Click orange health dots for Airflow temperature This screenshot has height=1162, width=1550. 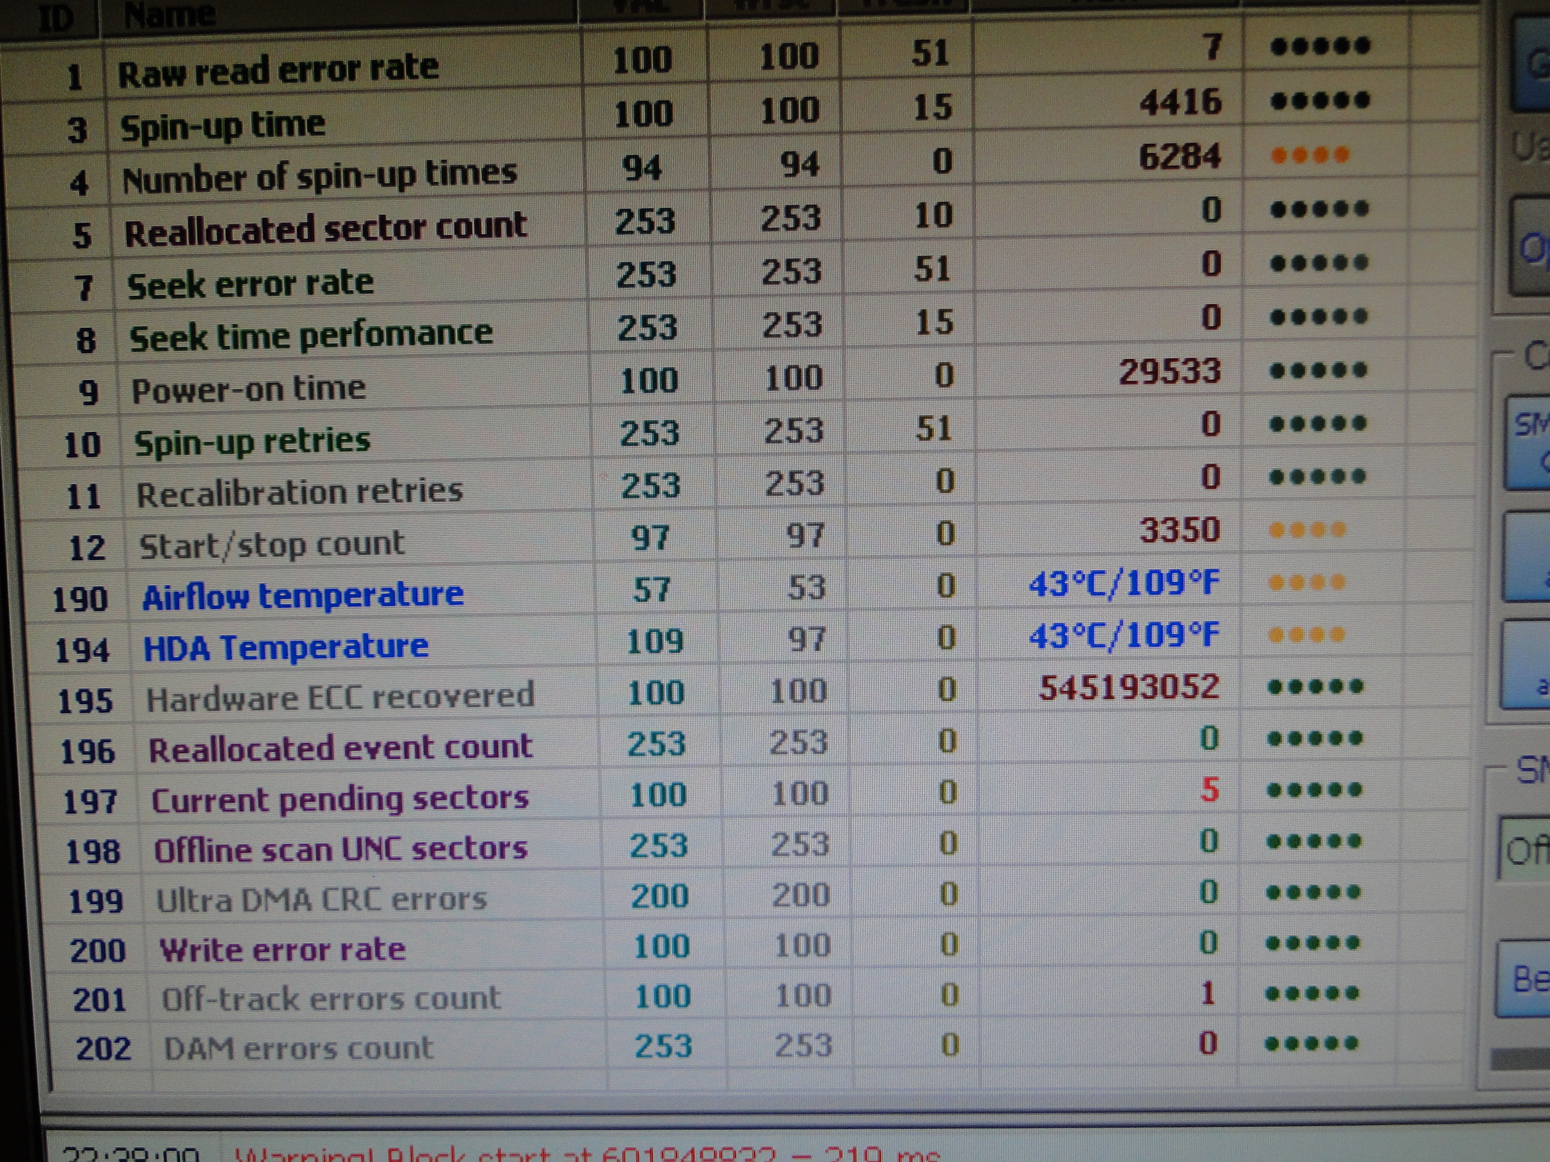pyautogui.click(x=1307, y=583)
